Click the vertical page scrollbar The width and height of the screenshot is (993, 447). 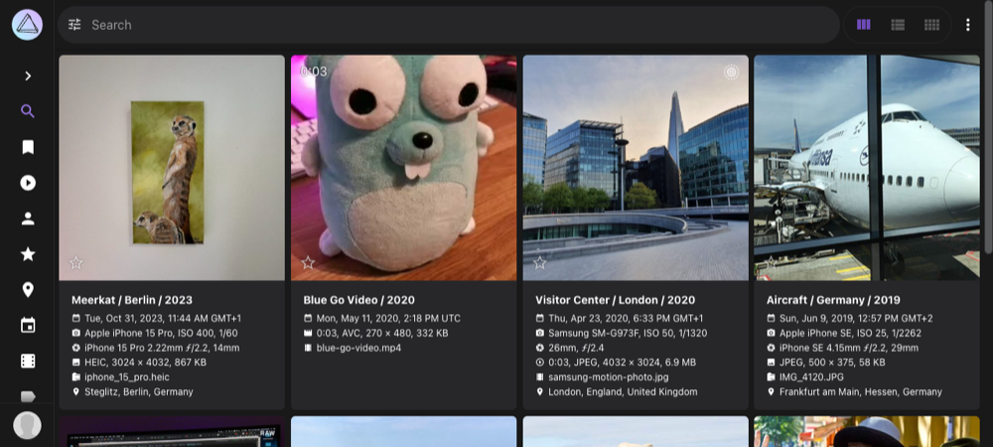pos(989,126)
